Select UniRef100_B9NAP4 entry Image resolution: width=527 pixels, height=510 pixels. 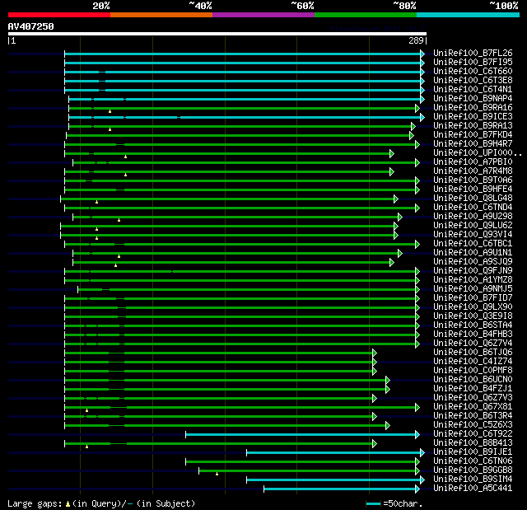tap(473, 99)
